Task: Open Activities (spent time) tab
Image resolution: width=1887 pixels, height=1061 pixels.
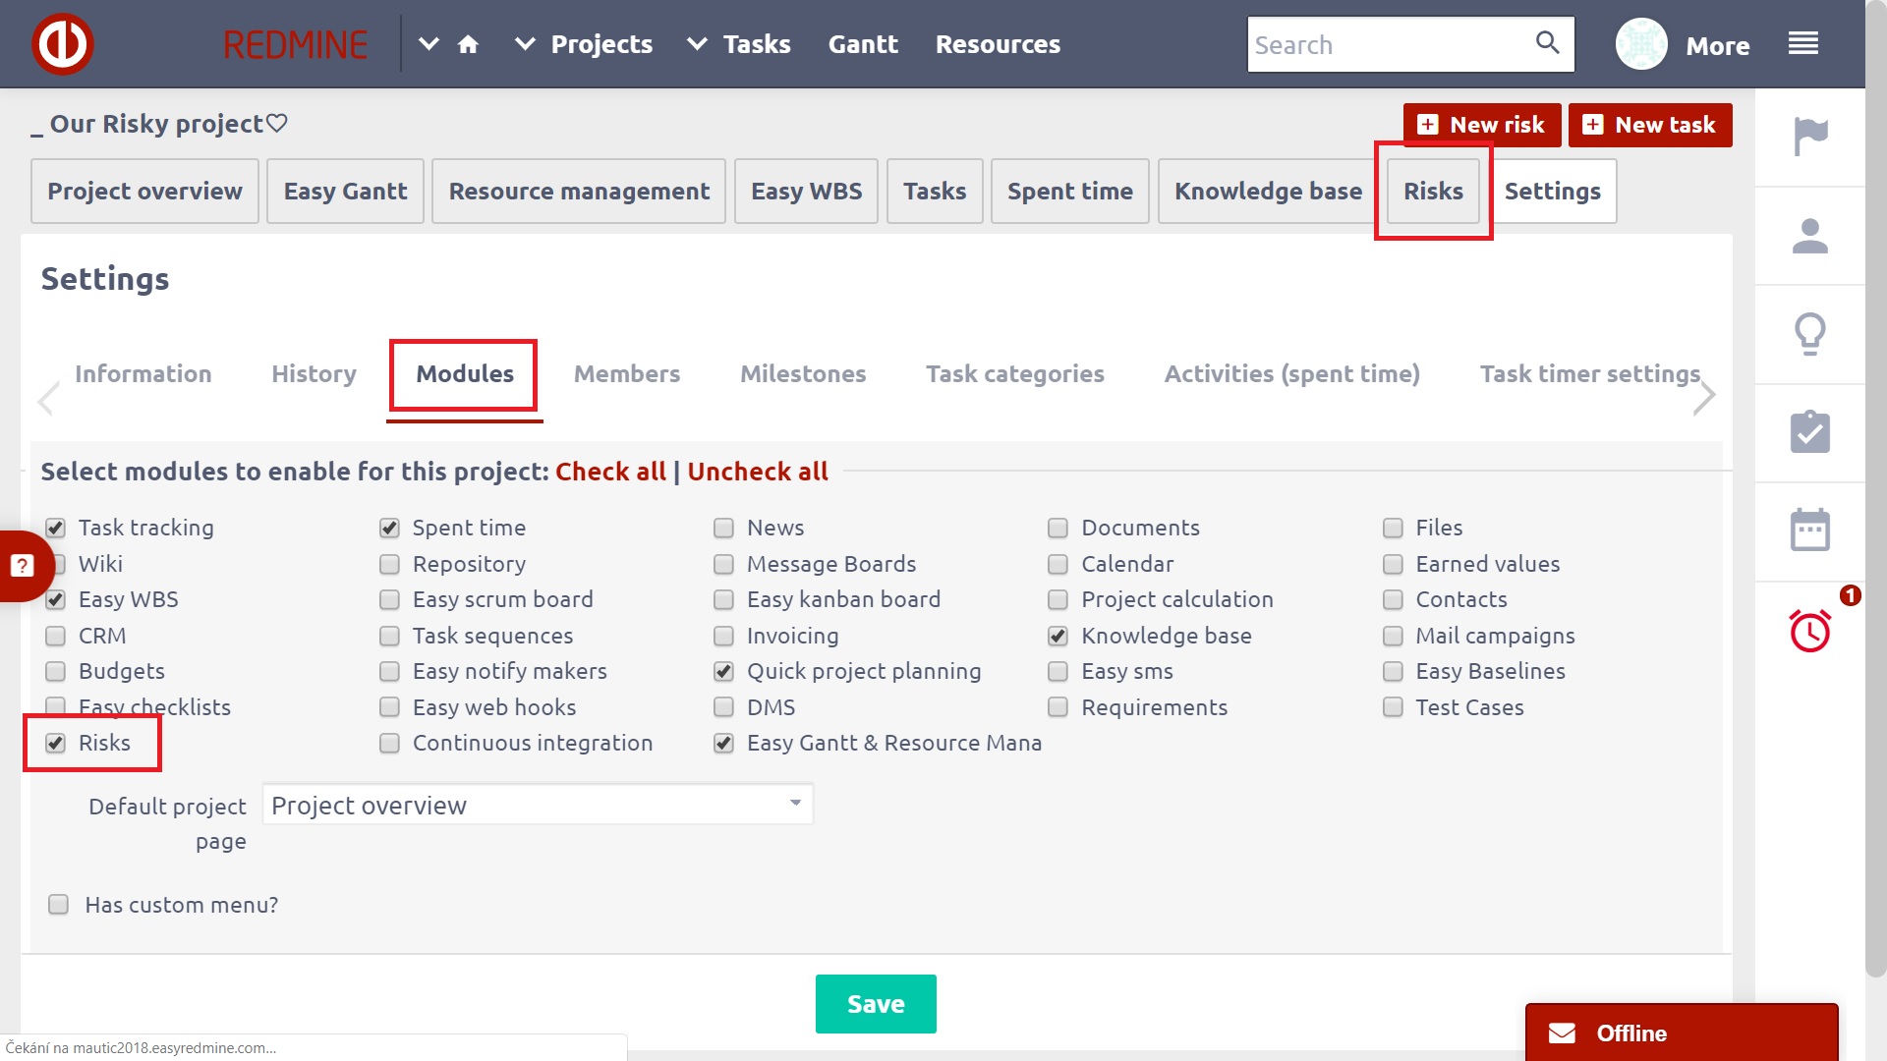Action: (1292, 374)
